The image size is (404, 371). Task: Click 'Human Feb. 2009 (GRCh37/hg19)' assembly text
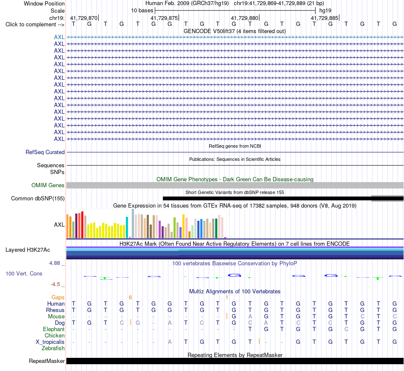[x=187, y=3]
